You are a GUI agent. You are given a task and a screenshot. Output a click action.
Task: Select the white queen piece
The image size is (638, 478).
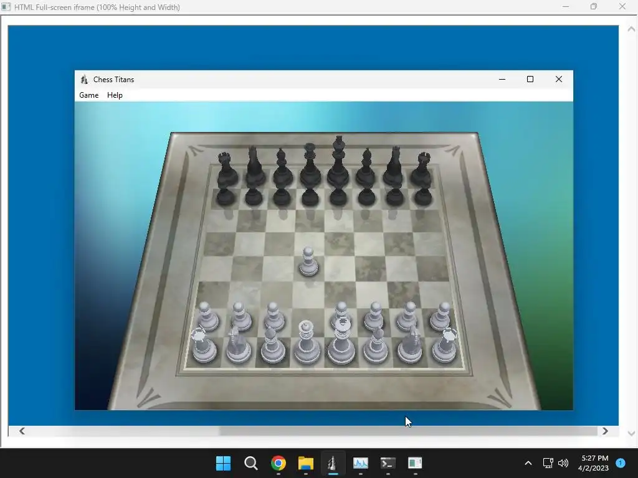[x=307, y=342]
